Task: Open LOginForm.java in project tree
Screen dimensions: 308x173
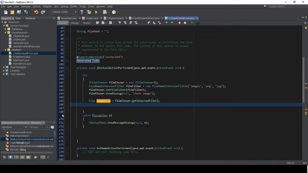Action: click(x=22, y=57)
